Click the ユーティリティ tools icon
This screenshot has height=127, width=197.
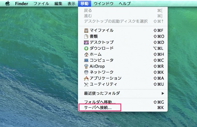[x=87, y=84]
